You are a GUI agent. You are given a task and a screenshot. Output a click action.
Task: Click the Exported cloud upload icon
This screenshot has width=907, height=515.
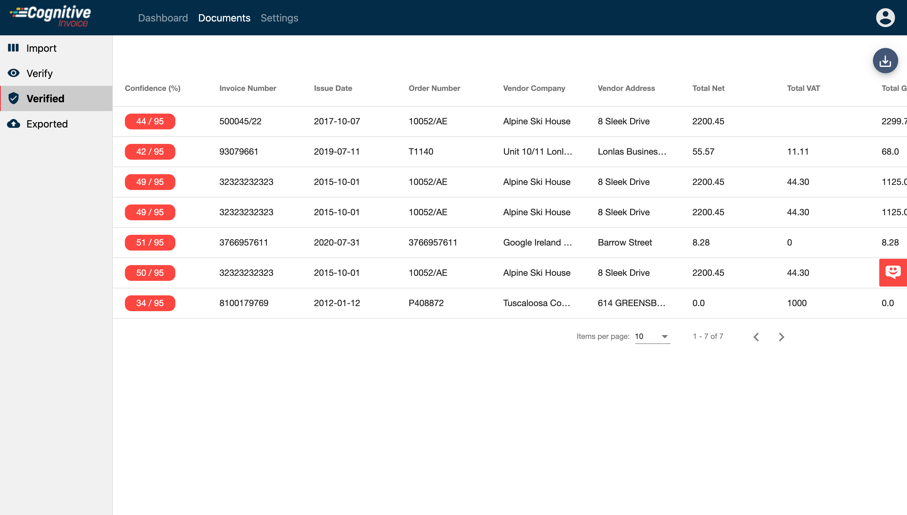point(14,124)
